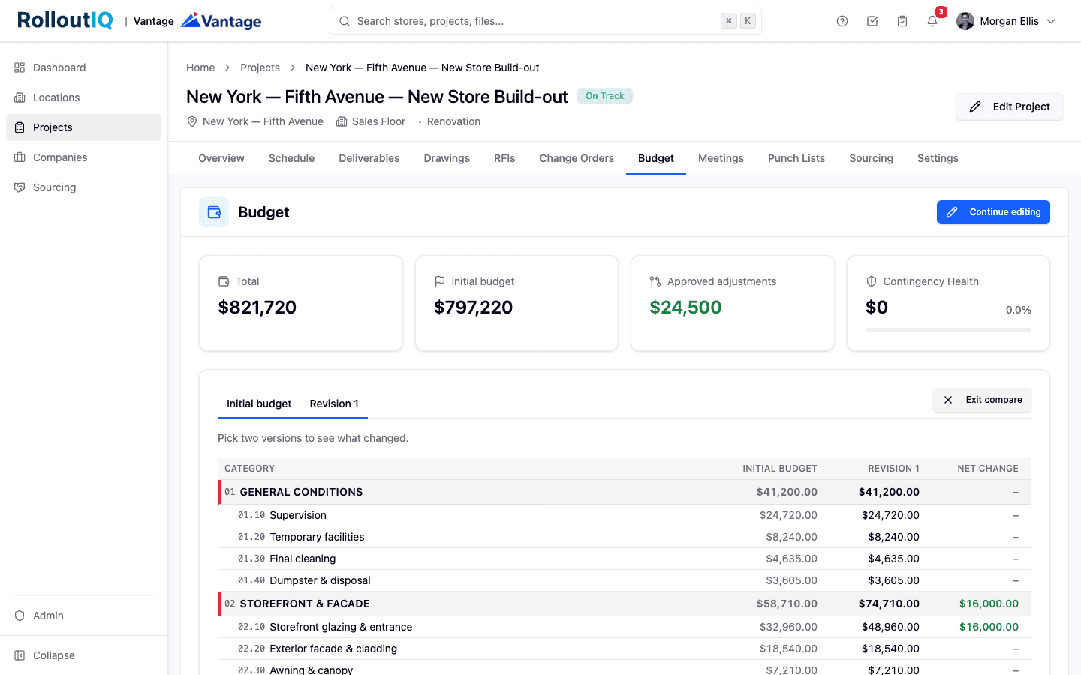Switch to the project Sourcing tab

pos(871,158)
